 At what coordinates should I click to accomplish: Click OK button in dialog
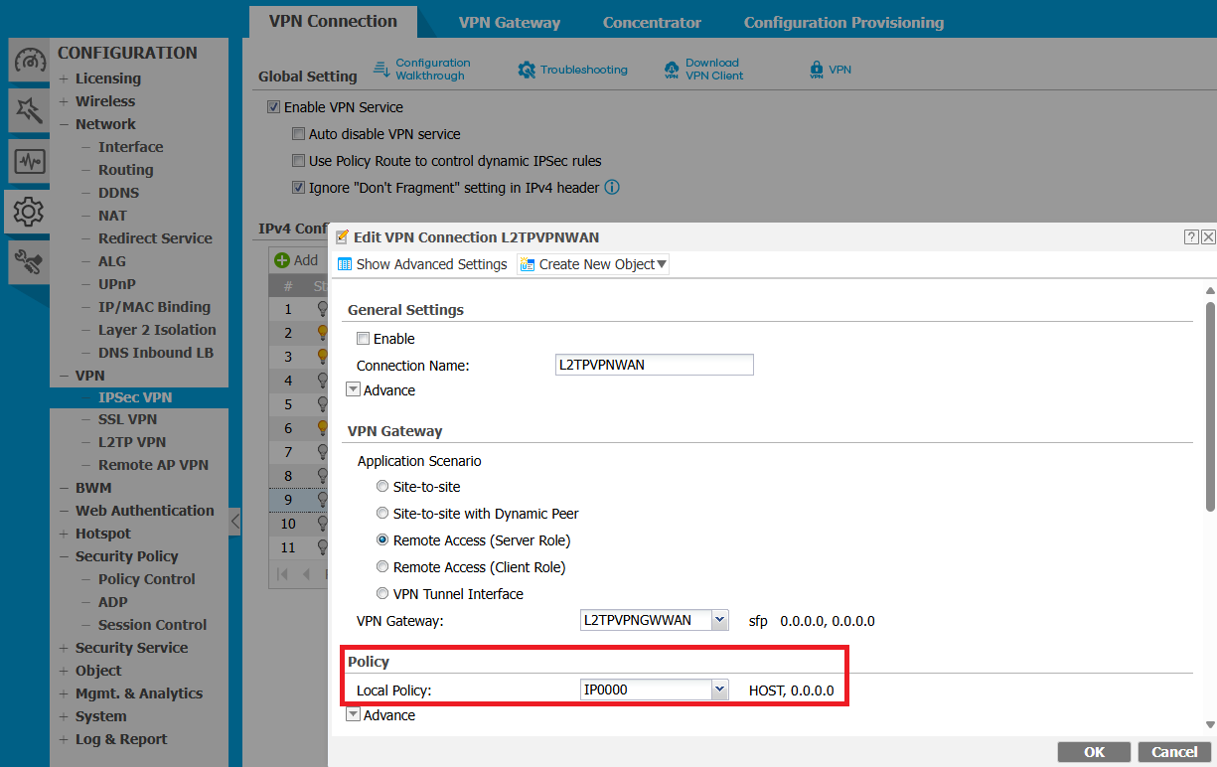click(1094, 752)
